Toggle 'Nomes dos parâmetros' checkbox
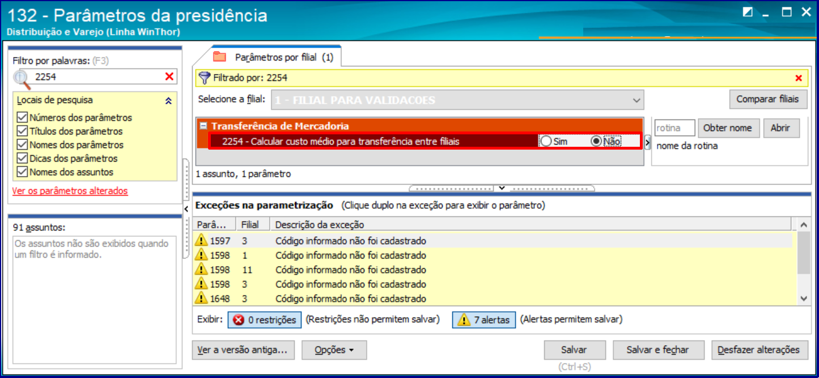Viewport: 819px width, 378px height. tap(23, 145)
